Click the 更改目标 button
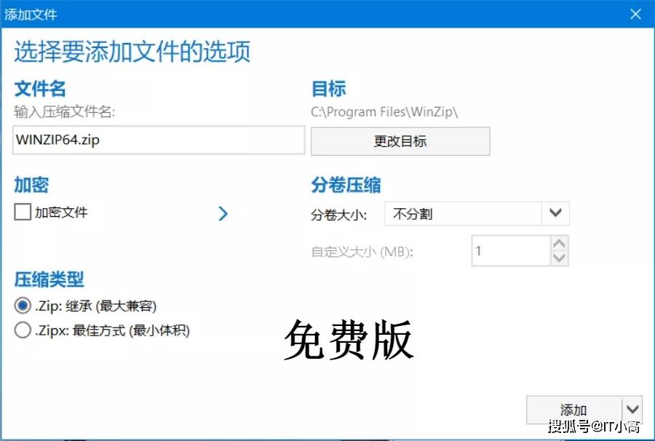Image resolution: width=655 pixels, height=441 pixels. (x=400, y=140)
